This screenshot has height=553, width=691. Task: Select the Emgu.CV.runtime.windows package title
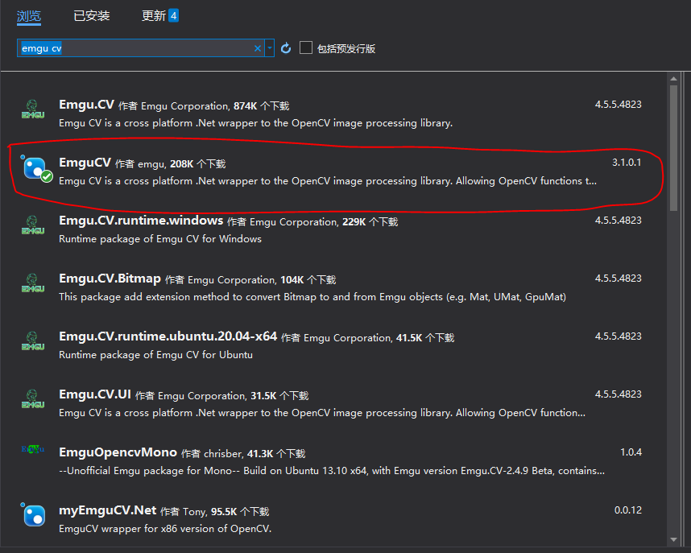point(141,221)
